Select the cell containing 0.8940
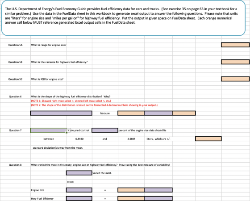 (x=79, y=139)
